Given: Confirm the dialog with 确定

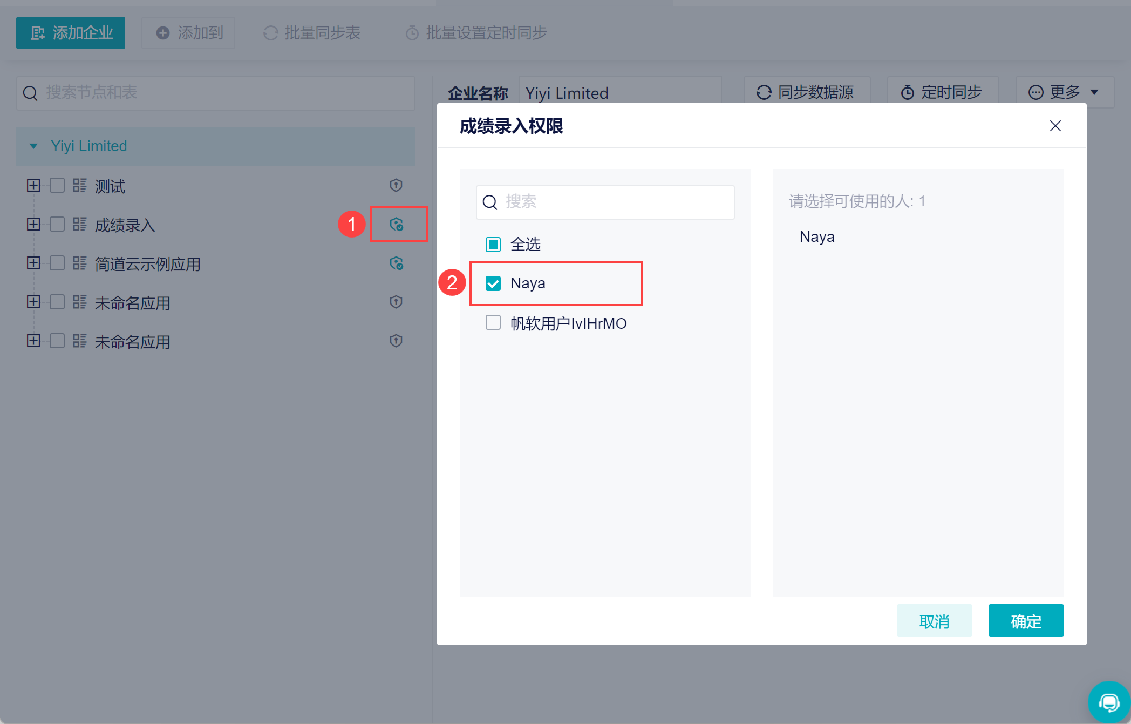Looking at the screenshot, I should click(x=1026, y=621).
